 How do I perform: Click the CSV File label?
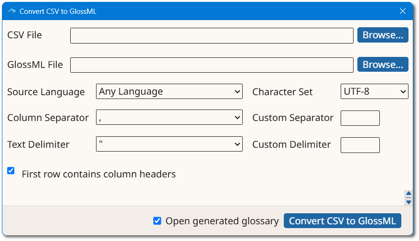(24, 35)
